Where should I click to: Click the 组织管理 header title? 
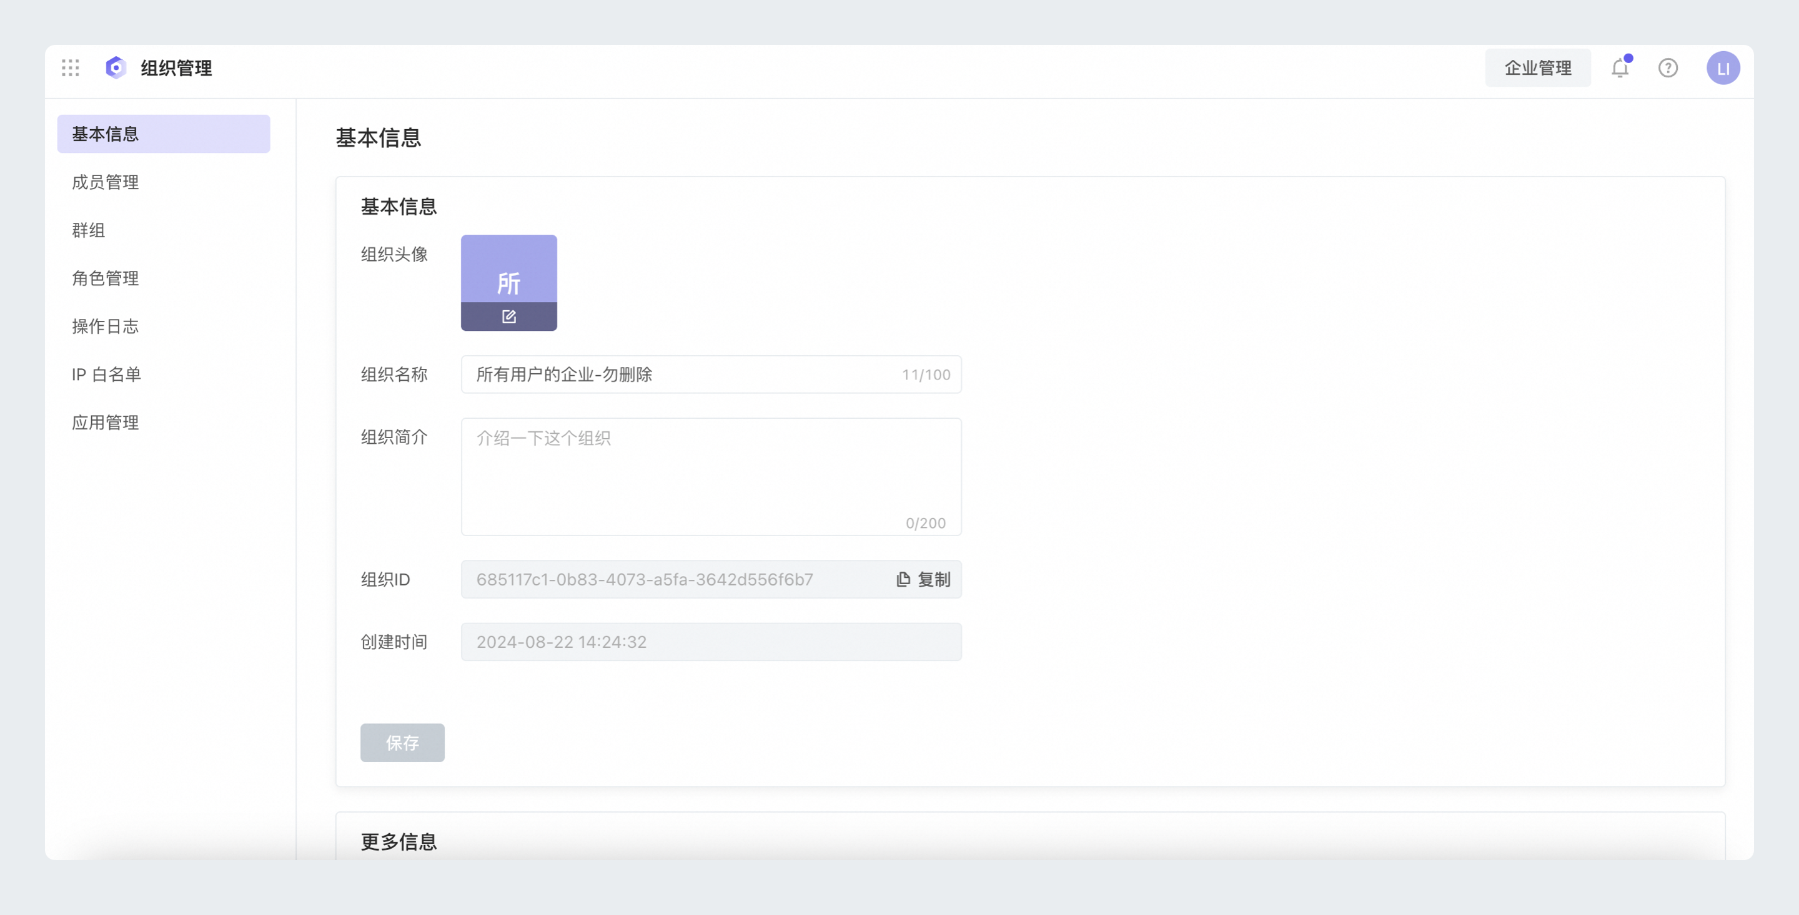tap(176, 67)
